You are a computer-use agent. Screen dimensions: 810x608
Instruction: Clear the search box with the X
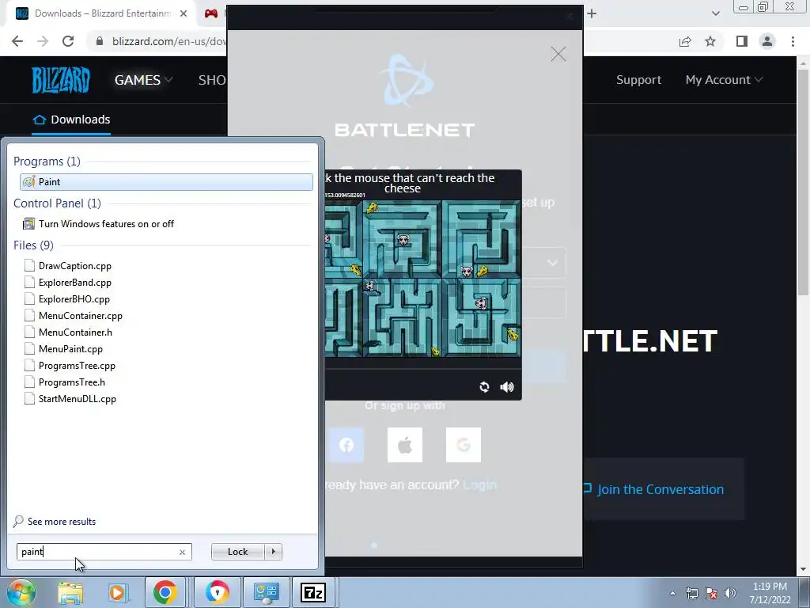click(183, 552)
